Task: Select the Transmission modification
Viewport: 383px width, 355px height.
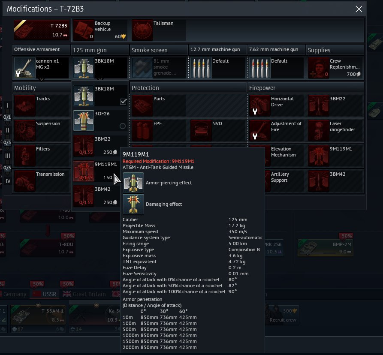Action: pos(41,181)
